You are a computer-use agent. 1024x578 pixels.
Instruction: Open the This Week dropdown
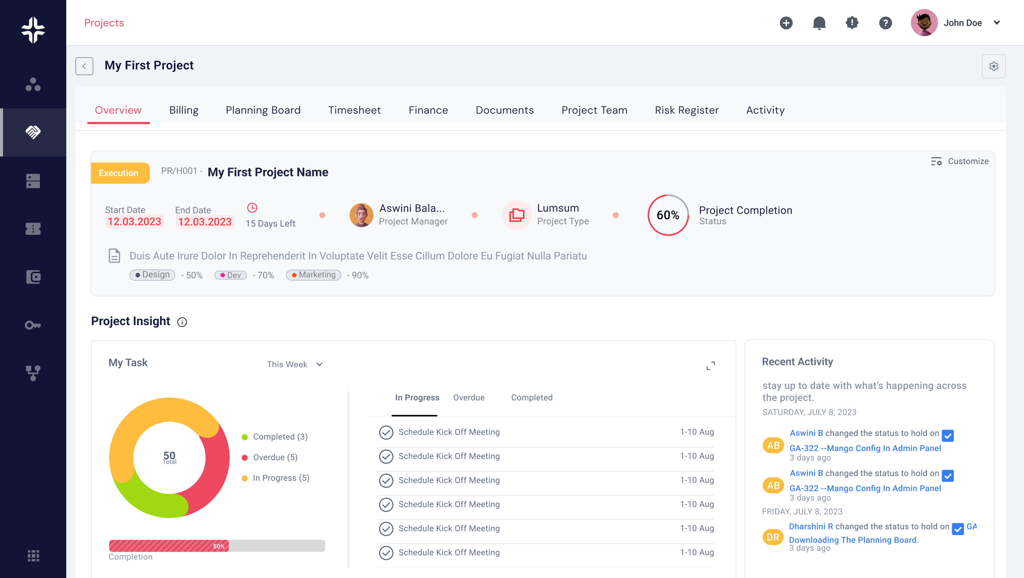pyautogui.click(x=295, y=364)
